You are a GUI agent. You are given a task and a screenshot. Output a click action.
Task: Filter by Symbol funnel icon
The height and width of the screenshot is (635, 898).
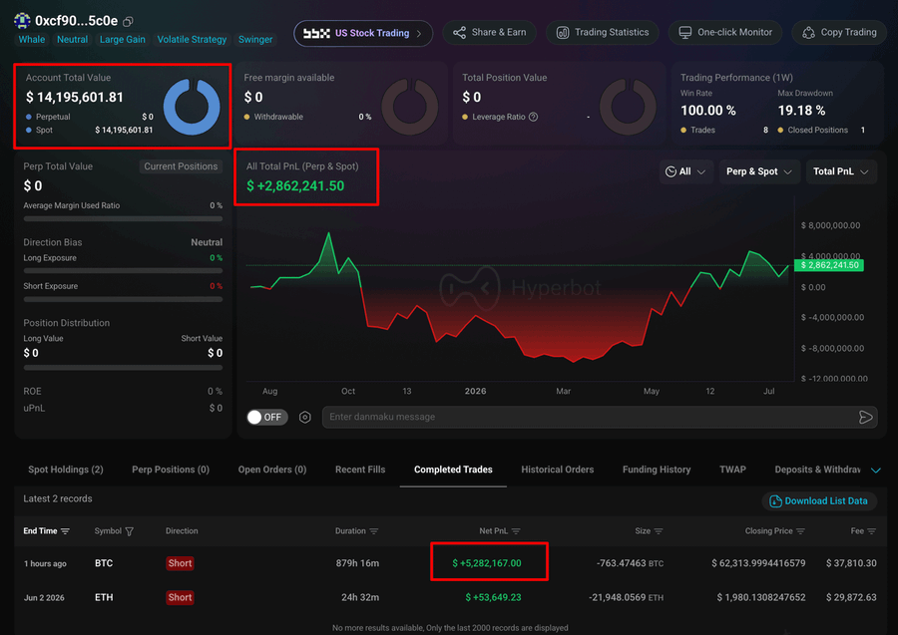click(130, 531)
